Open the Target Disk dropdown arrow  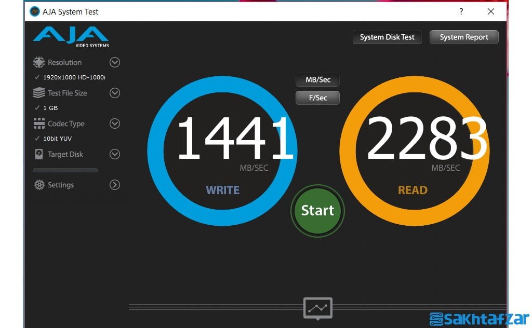(x=115, y=154)
